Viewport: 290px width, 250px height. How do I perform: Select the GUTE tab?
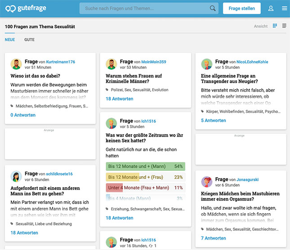(x=29, y=40)
